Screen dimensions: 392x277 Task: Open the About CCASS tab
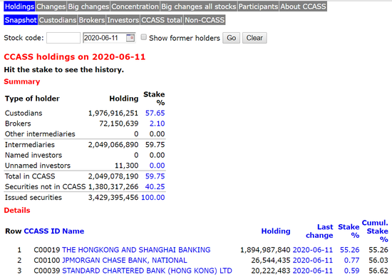click(303, 6)
